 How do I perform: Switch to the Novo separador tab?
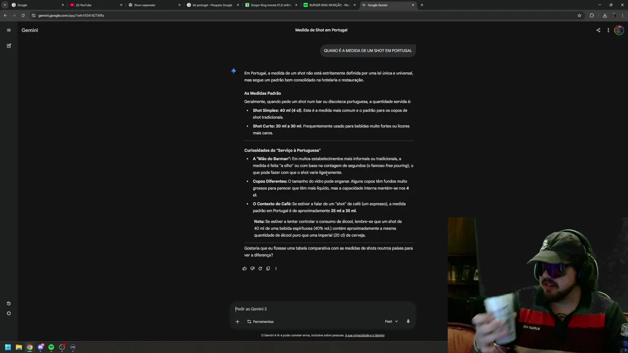point(154,5)
